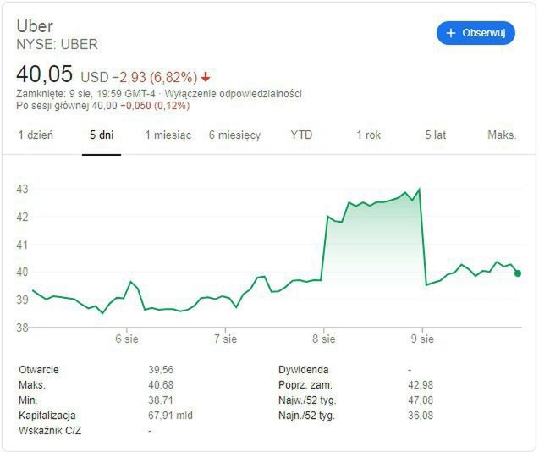Click the 6 sie axis label
Image resolution: width=539 pixels, height=452 pixels.
127,339
